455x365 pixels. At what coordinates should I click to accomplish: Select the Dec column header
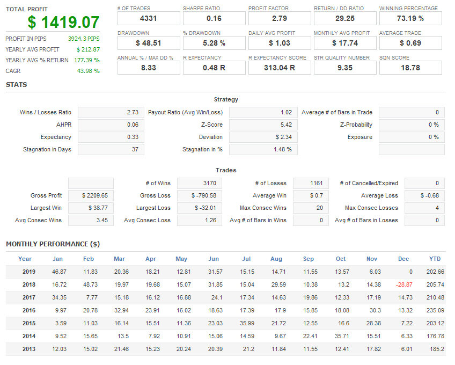403,259
